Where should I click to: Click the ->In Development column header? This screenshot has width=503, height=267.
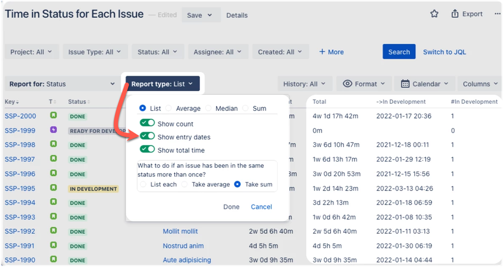401,102
